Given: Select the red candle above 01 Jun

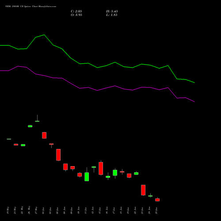Looking at the screenshot, I should click(x=44, y=135).
